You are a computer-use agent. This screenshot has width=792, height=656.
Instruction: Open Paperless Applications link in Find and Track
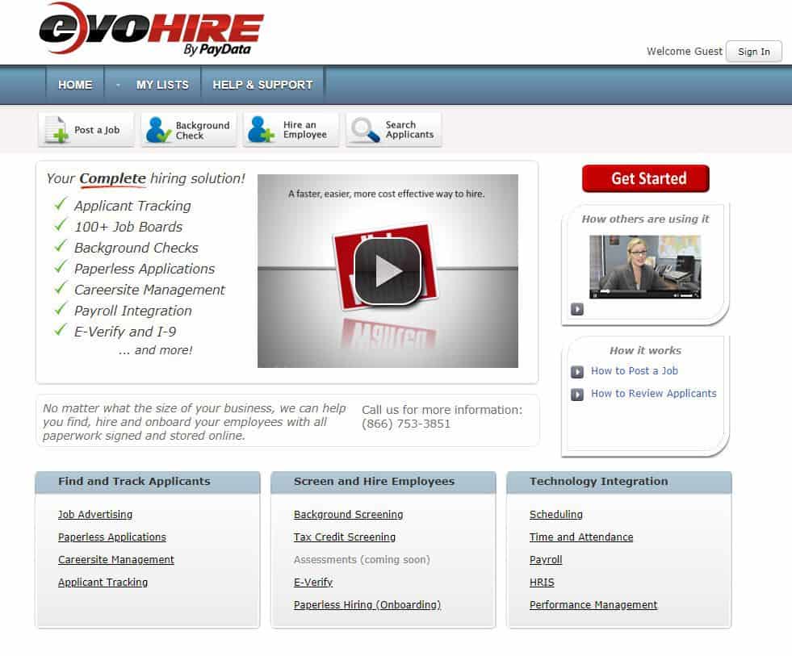112,537
